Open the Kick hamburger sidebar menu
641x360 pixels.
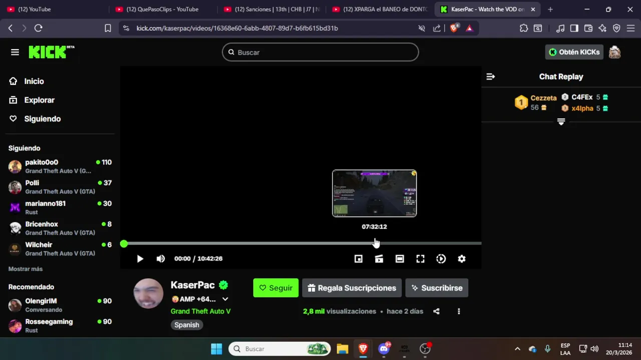tap(15, 52)
